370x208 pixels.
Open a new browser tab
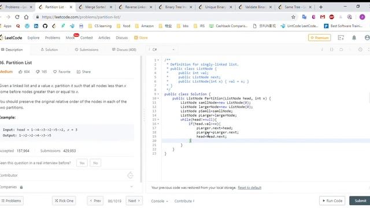pyautogui.click(x=321, y=7)
